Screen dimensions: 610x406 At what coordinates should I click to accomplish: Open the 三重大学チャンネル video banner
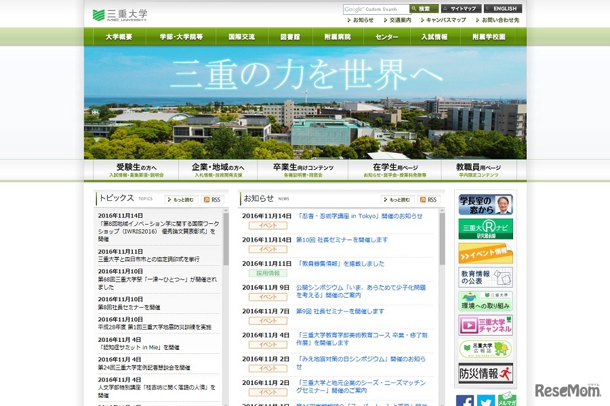485,325
